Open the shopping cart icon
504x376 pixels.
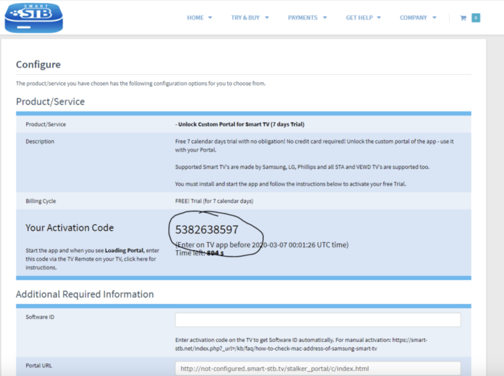tap(463, 18)
